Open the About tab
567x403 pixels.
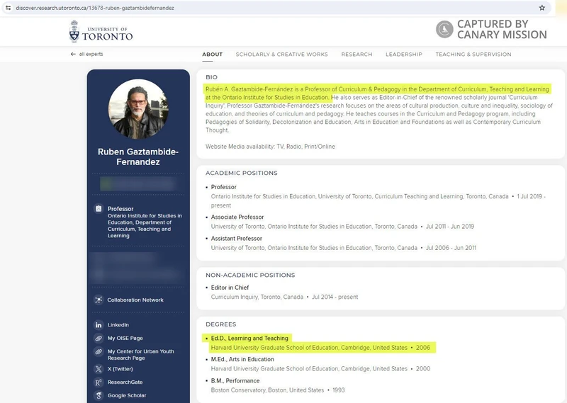point(212,55)
